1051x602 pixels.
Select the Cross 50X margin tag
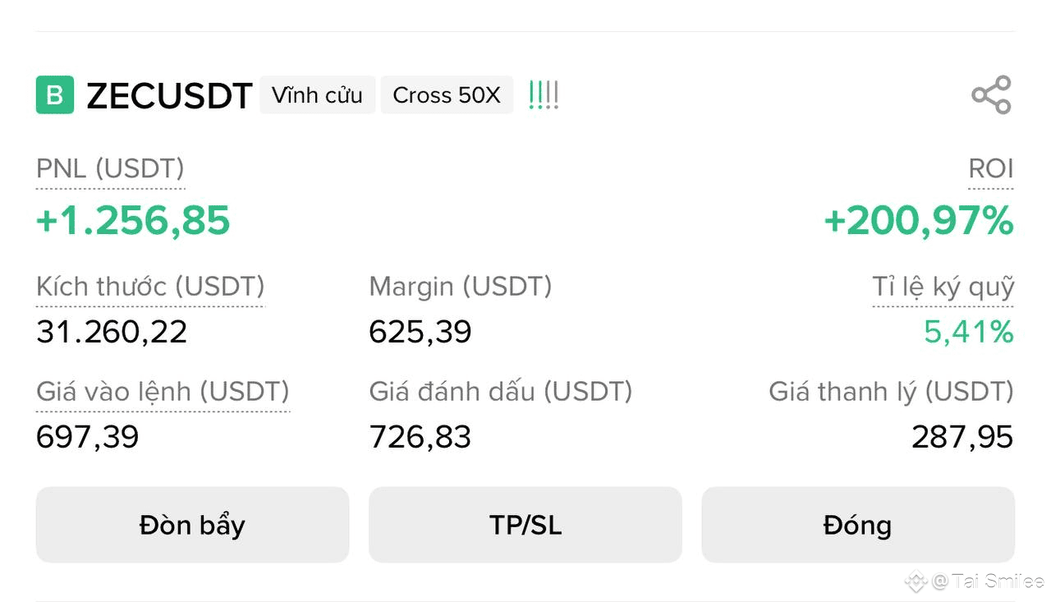[x=446, y=95]
